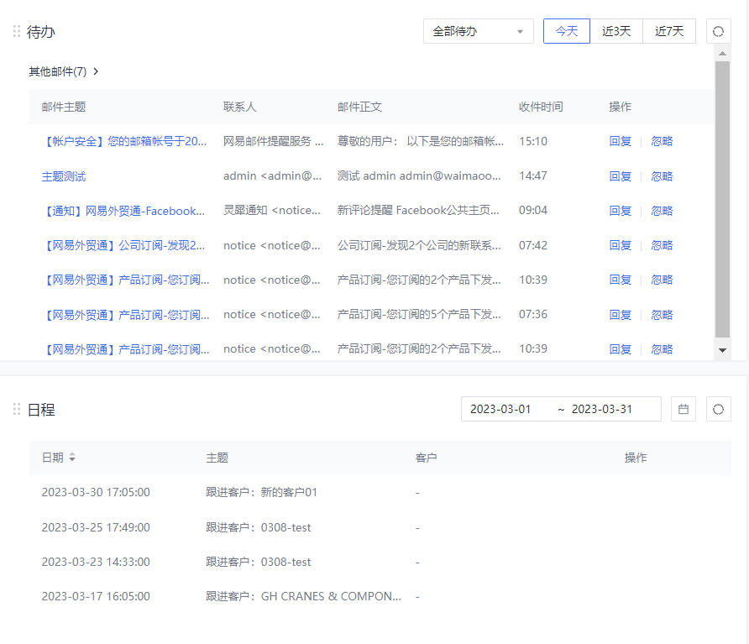Select the 近7天 filter tab
Viewport: 749px width, 644px height.
coord(669,32)
